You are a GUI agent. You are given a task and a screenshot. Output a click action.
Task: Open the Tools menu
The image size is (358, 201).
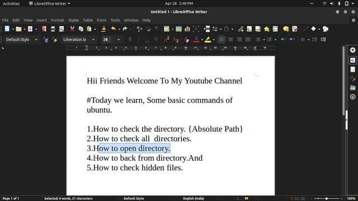[115, 20]
